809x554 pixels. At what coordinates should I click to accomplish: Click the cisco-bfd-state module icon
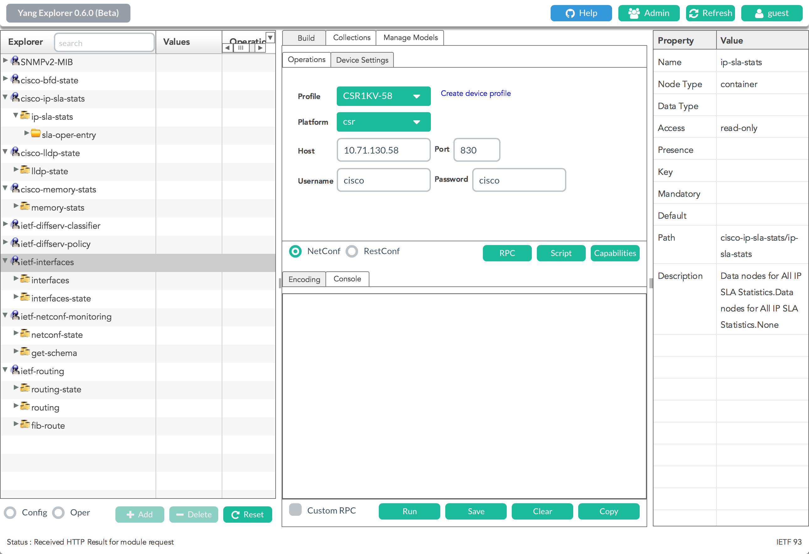coord(15,79)
